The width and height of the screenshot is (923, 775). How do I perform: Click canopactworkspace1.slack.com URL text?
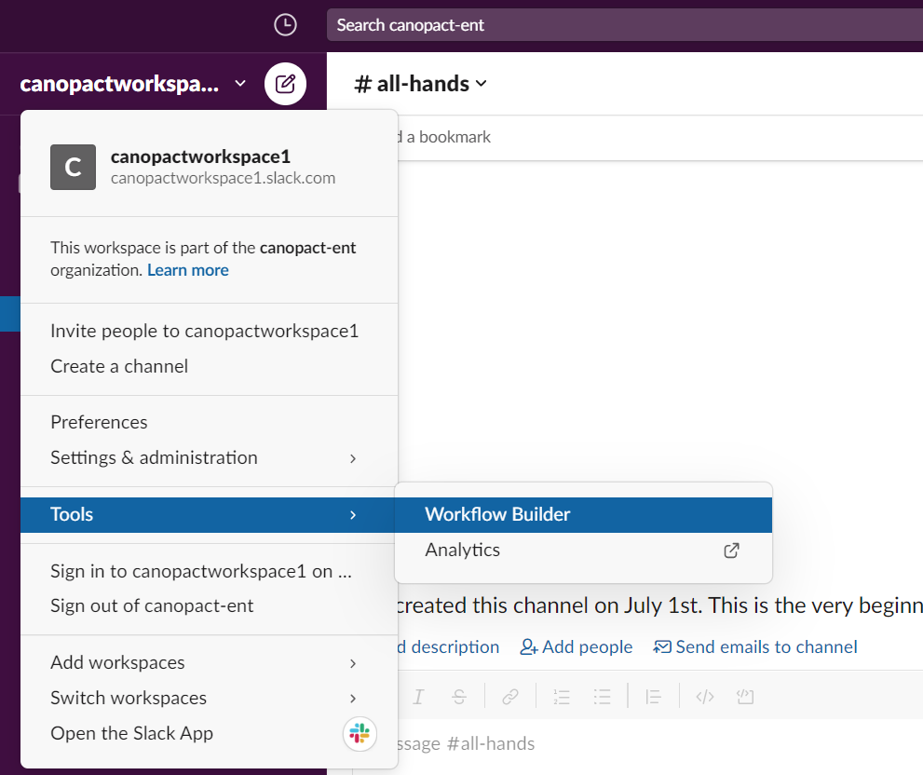click(224, 178)
